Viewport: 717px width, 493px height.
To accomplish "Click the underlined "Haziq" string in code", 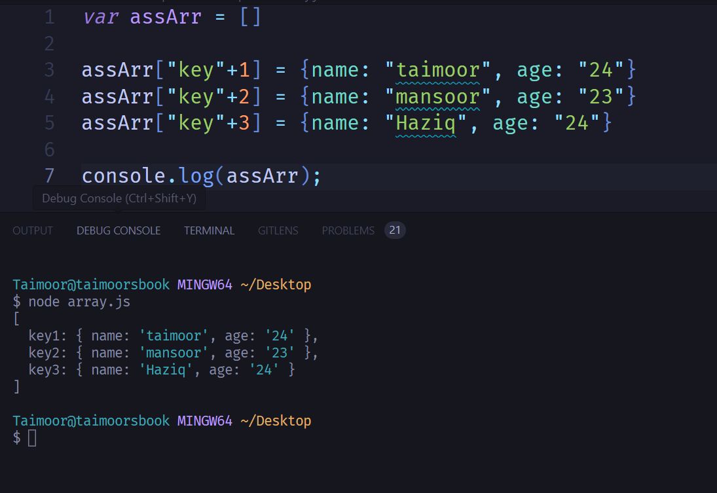I will pyautogui.click(x=426, y=123).
